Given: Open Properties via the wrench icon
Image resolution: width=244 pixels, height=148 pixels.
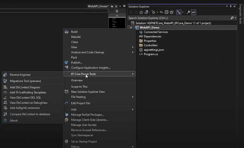Looking at the screenshot, I should click(x=188, y=12).
